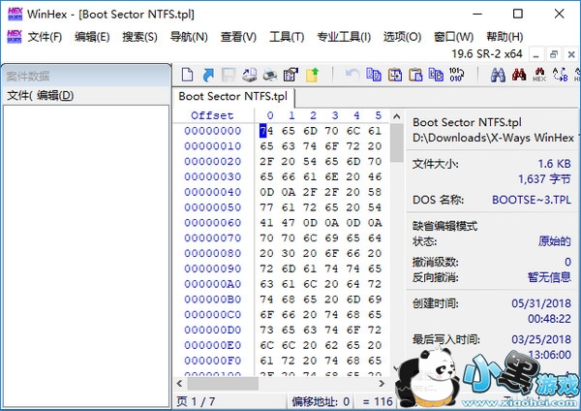
Task: Paste clipboard contents using the clipboard icon
Action: tap(415, 75)
